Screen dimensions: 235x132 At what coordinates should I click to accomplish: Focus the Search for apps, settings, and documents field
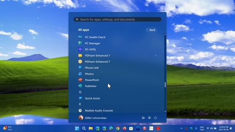[x=117, y=19]
